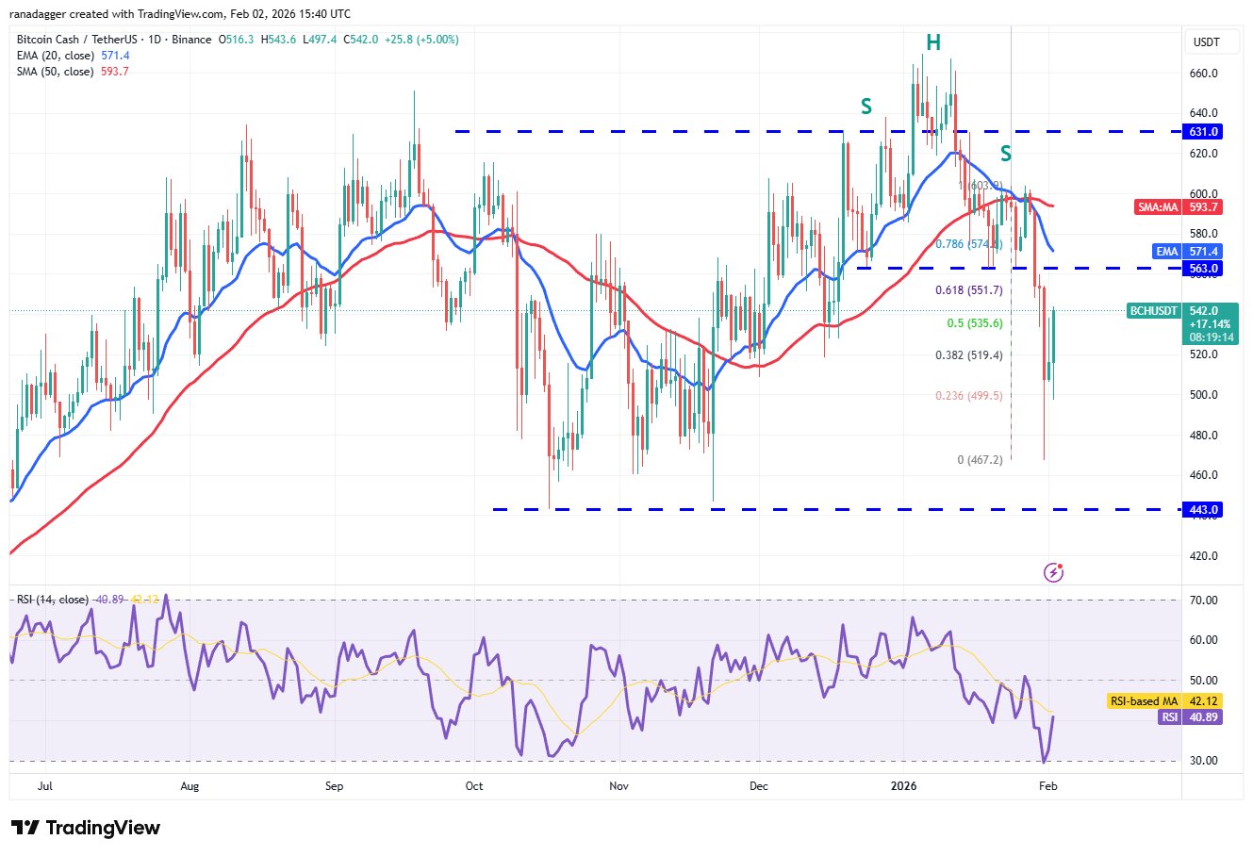Select the right shoulder S label
The width and height of the screenshot is (1253, 856).
pyautogui.click(x=1006, y=153)
